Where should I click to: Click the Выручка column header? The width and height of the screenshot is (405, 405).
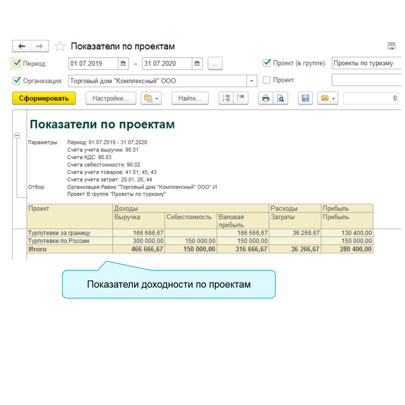pyautogui.click(x=139, y=220)
